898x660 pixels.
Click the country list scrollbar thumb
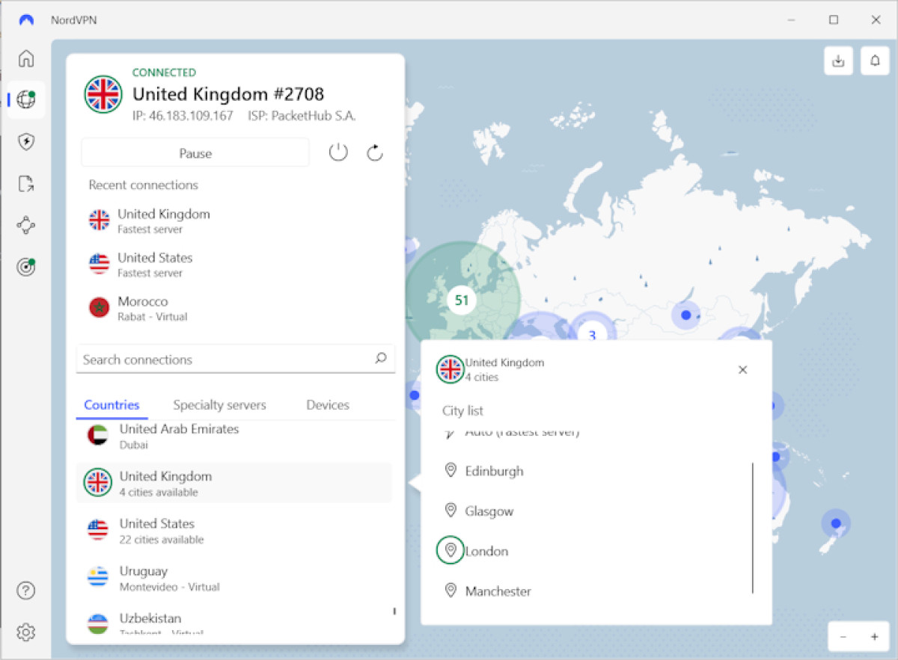tap(394, 611)
